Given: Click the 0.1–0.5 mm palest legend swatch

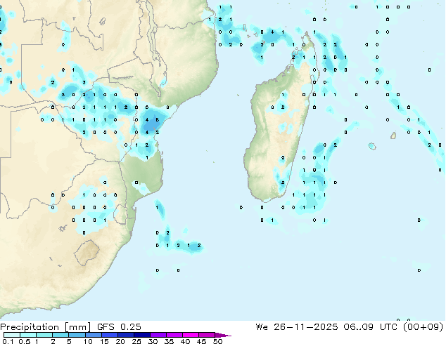Looking at the screenshot, I should click(12, 335).
